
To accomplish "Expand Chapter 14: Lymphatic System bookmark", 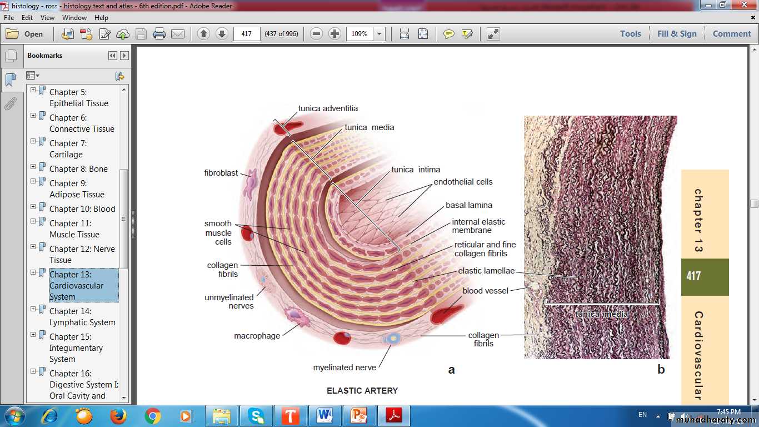I will click(33, 309).
